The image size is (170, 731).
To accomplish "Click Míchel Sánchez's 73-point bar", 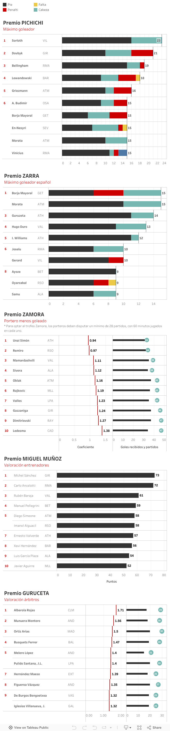I will [x=106, y=475].
